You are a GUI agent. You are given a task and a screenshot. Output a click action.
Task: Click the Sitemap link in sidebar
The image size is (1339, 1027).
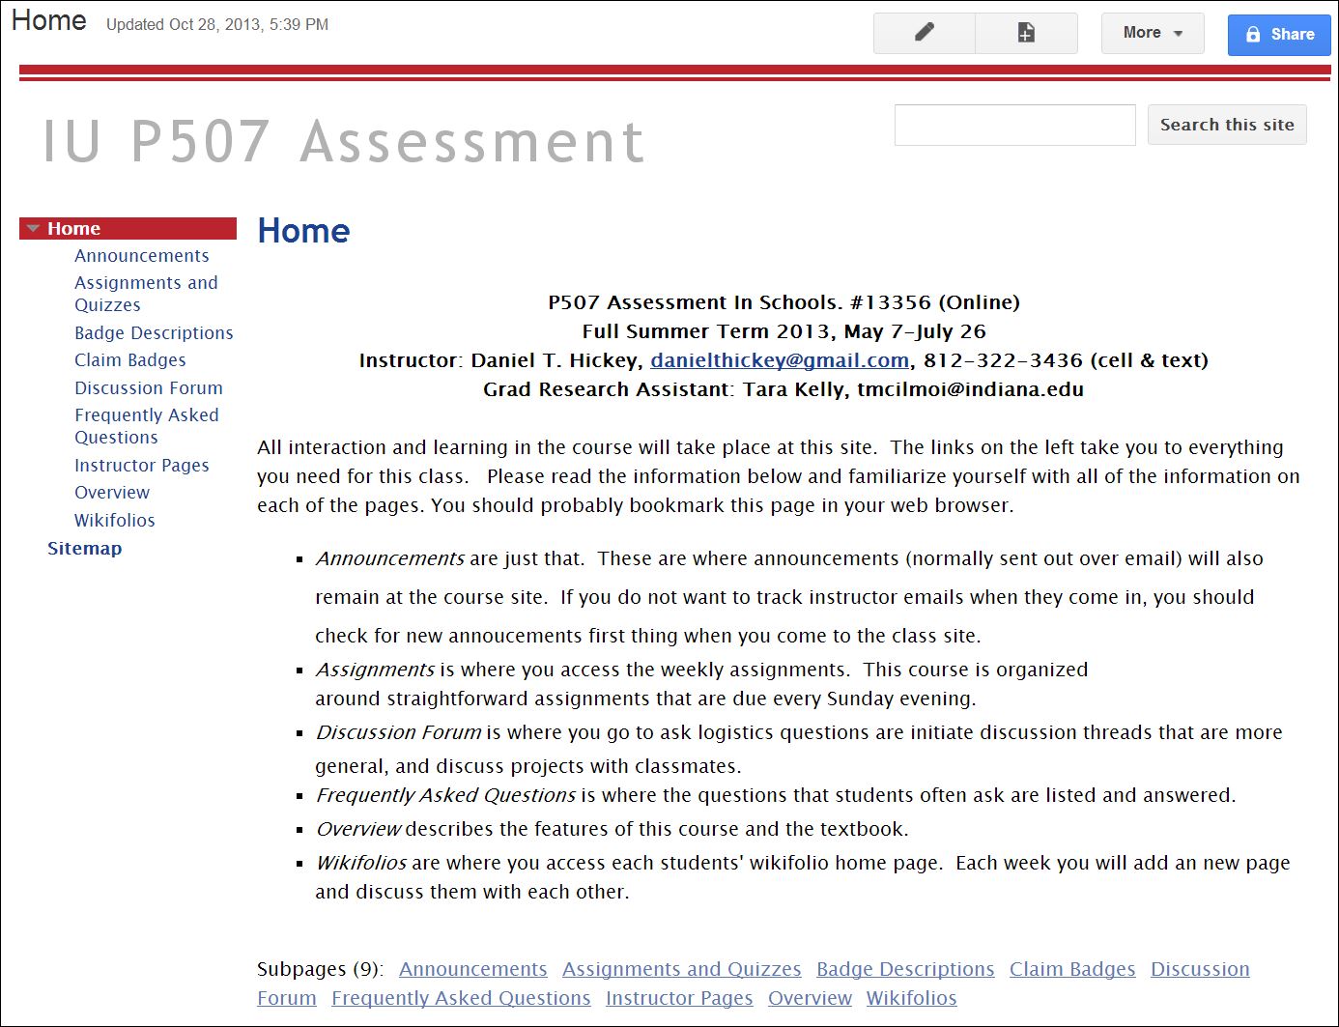[x=84, y=549]
